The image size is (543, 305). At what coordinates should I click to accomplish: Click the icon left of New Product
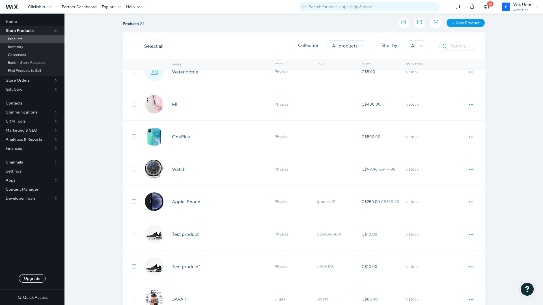coord(436,23)
